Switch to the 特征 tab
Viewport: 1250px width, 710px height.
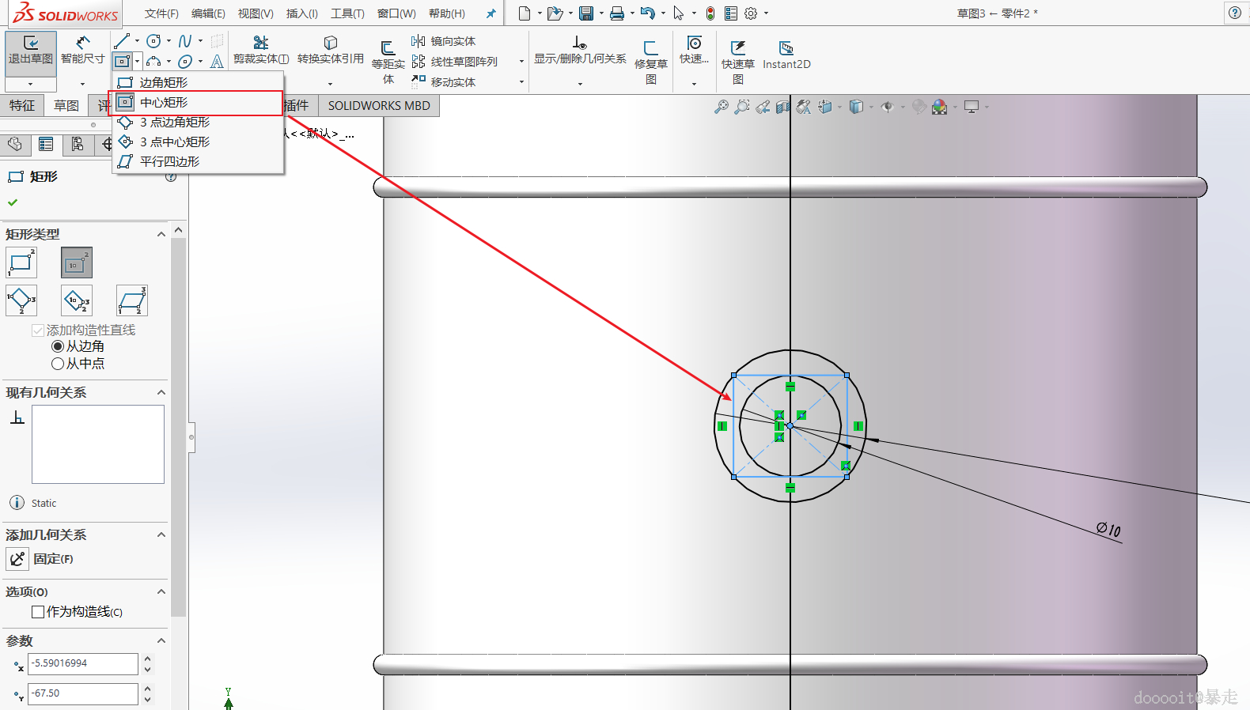[22, 106]
